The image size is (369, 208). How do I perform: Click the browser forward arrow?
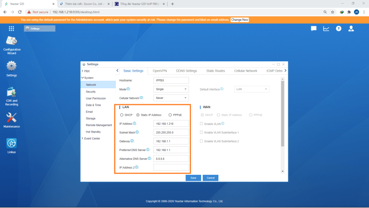click(x=13, y=12)
